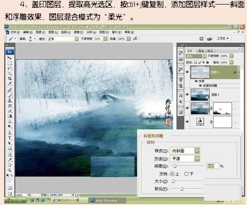Hide the masked image layer eye

pos(187,108)
